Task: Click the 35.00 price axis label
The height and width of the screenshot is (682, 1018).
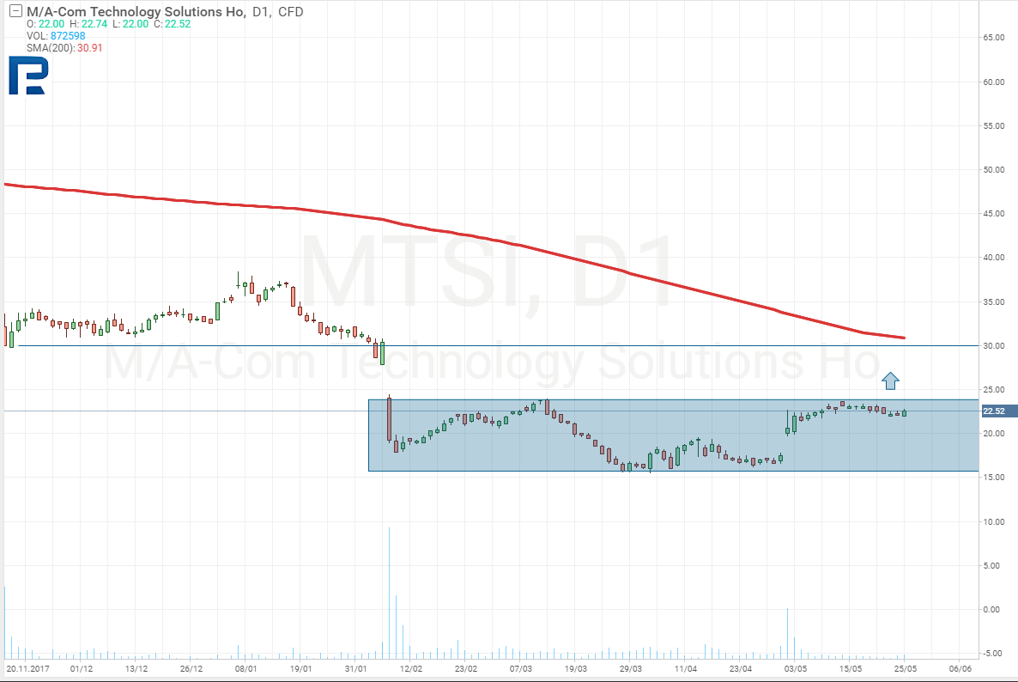Action: 993,302
